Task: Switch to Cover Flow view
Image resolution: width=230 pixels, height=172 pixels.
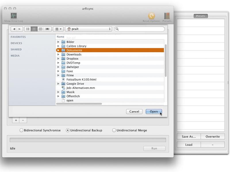Action: click(x=47, y=29)
